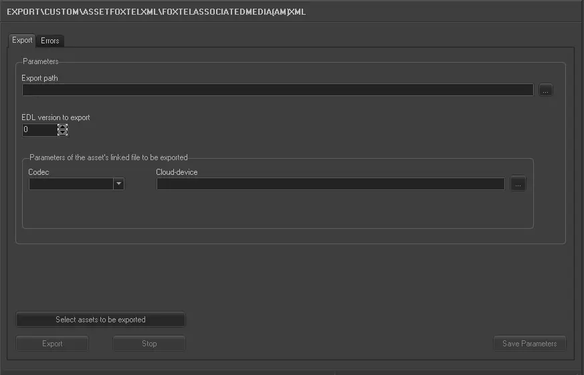
Task: Increase the EDL version with up arrow
Action: [63, 127]
